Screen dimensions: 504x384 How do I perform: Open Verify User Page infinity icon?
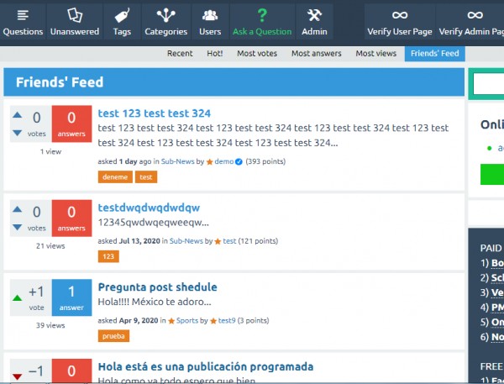click(399, 15)
